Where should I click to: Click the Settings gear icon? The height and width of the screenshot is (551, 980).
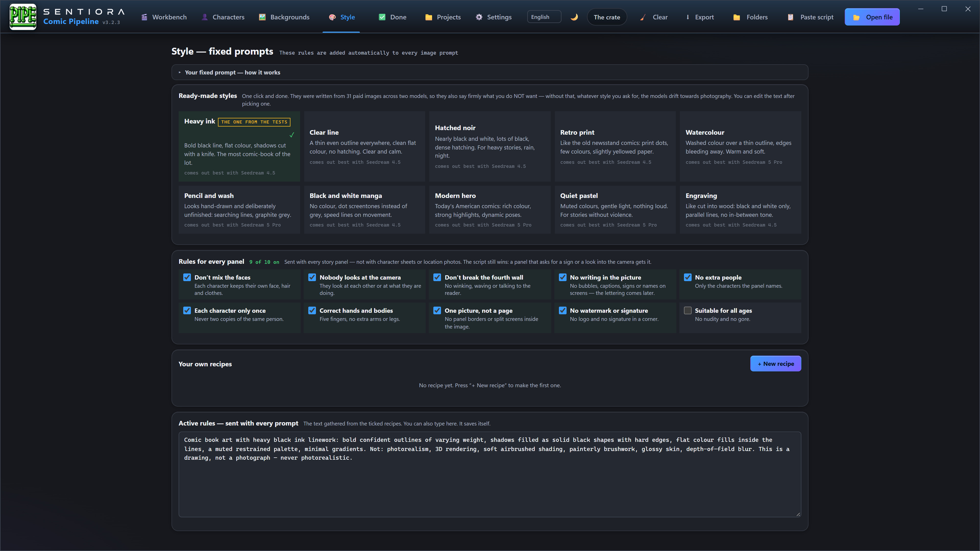479,17
